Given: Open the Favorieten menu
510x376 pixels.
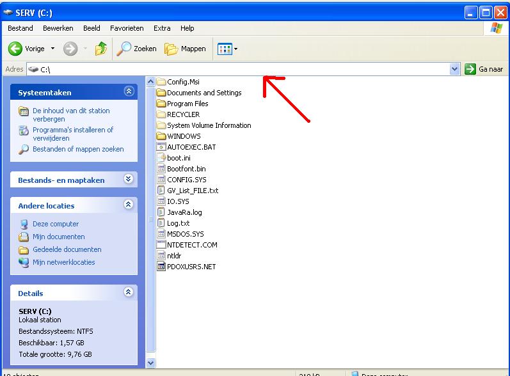Looking at the screenshot, I should click(127, 28).
